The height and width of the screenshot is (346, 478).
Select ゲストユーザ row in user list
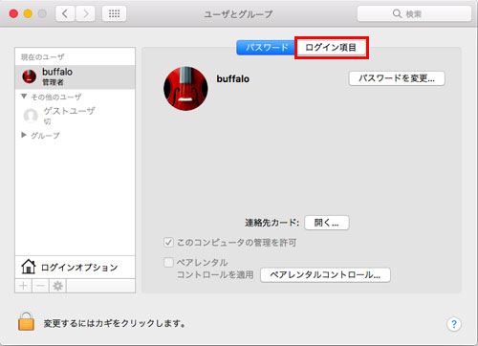coord(75,116)
